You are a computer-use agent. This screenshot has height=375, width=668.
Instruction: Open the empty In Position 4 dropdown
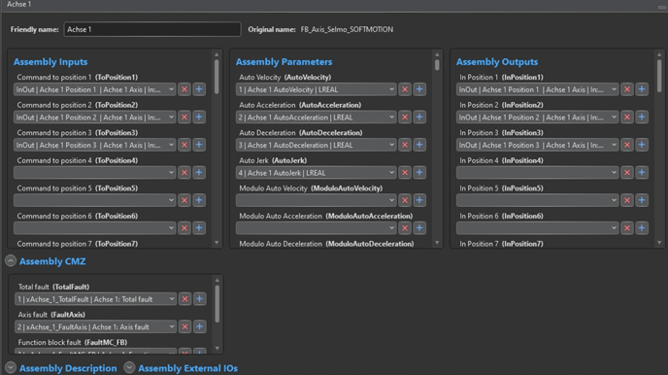(537, 173)
